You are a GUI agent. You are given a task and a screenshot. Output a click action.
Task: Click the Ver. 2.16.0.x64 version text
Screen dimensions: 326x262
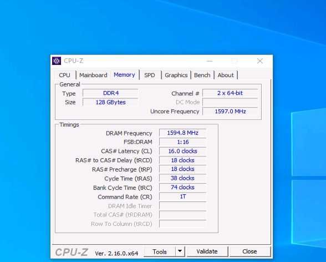click(x=116, y=253)
